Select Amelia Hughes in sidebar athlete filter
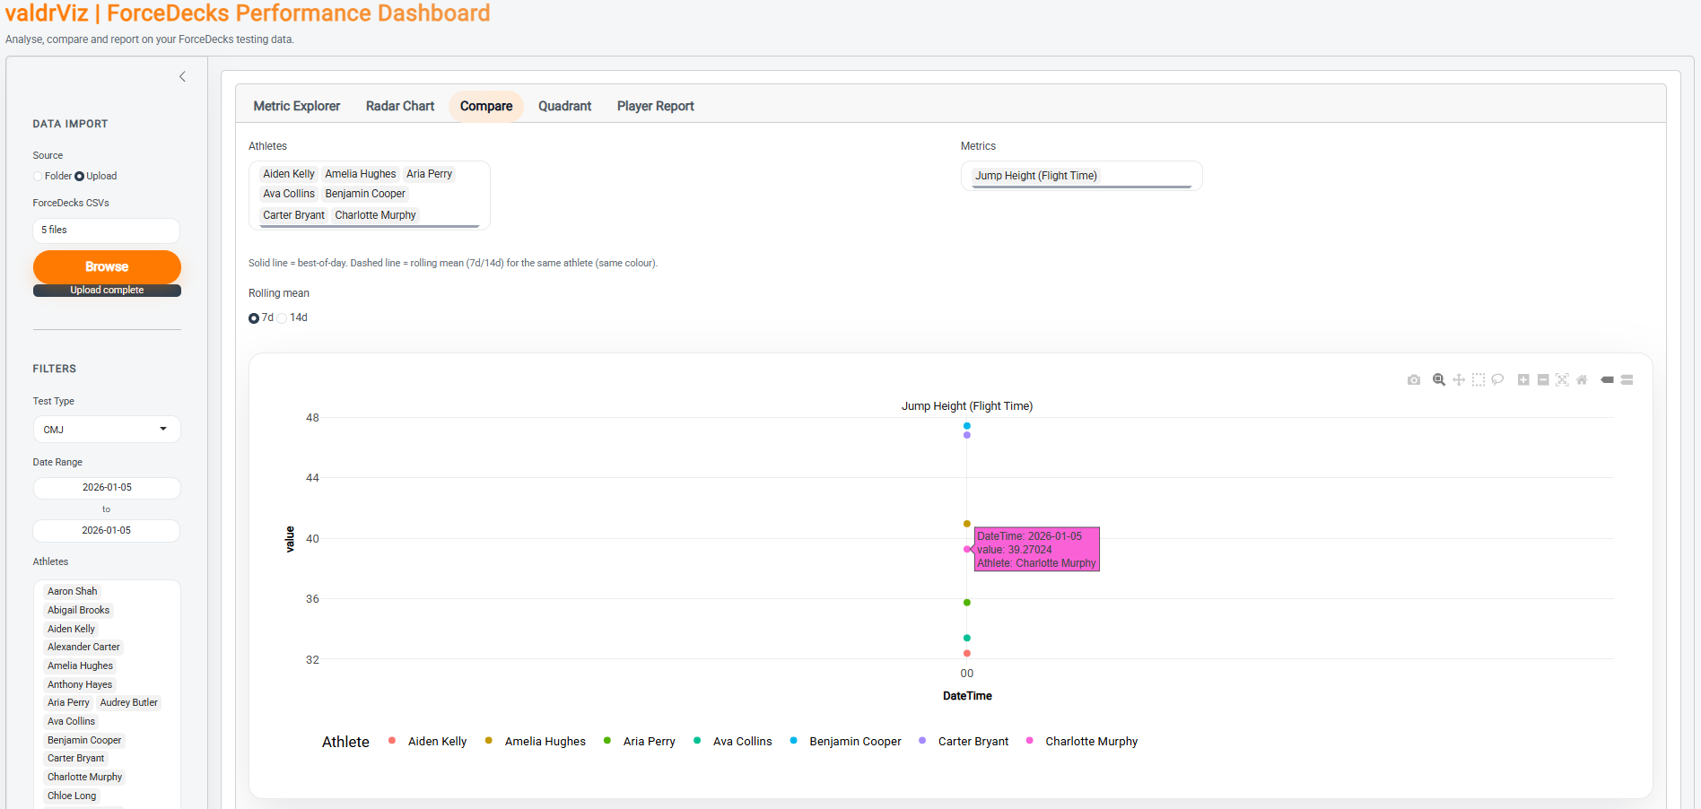This screenshot has height=809, width=1701. point(81,666)
